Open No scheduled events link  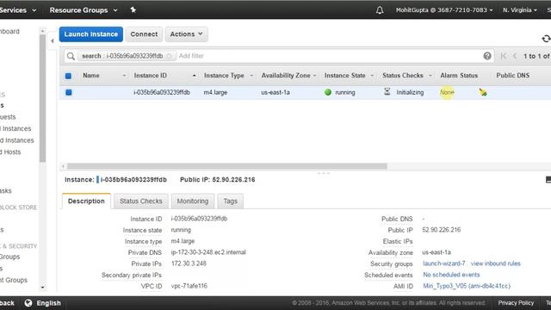tap(451, 275)
